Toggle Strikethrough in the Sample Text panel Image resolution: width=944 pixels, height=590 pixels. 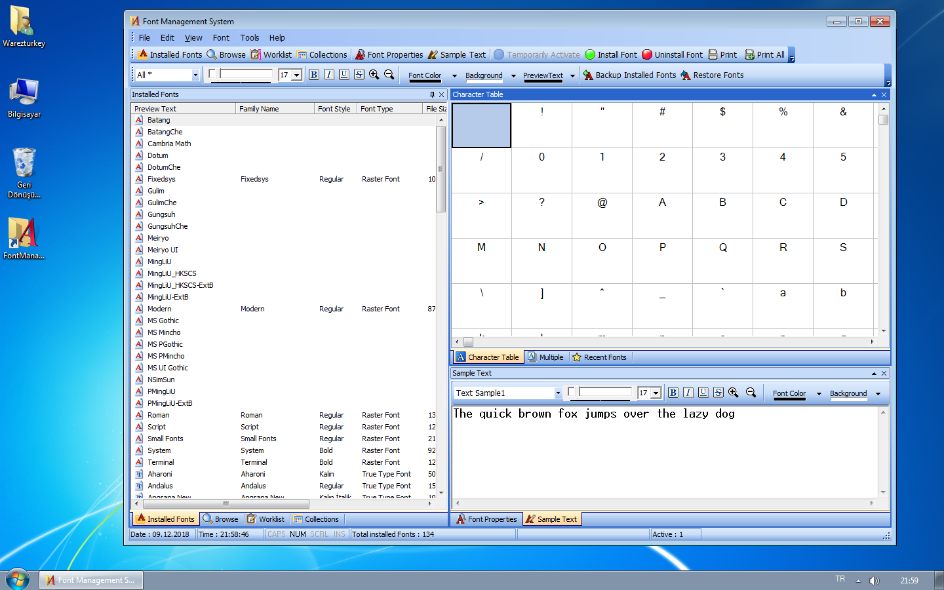(718, 393)
